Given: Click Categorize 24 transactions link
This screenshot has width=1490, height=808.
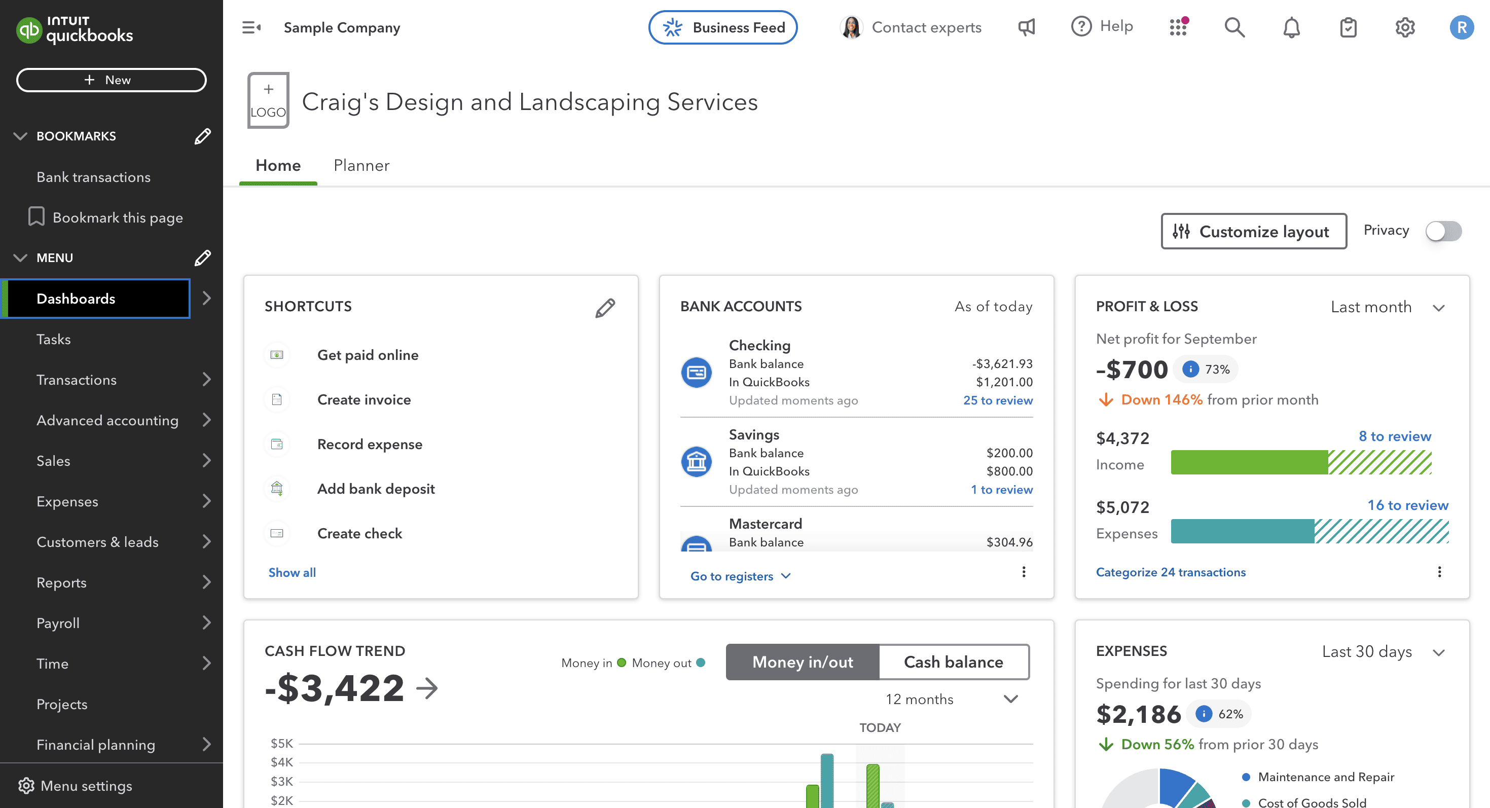Looking at the screenshot, I should 1171,572.
